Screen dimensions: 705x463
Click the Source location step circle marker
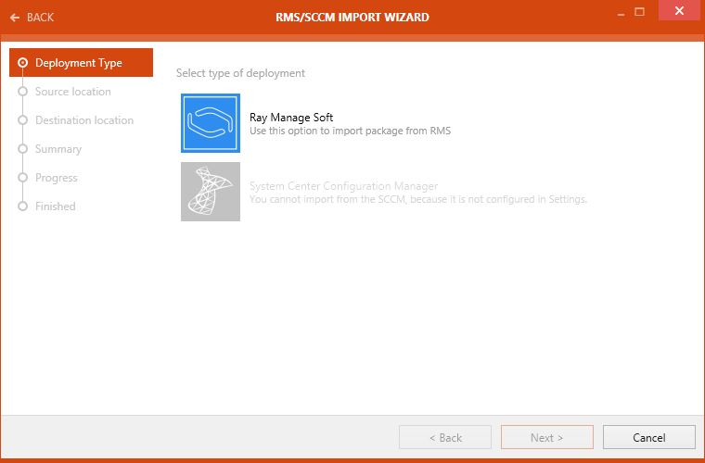point(23,92)
